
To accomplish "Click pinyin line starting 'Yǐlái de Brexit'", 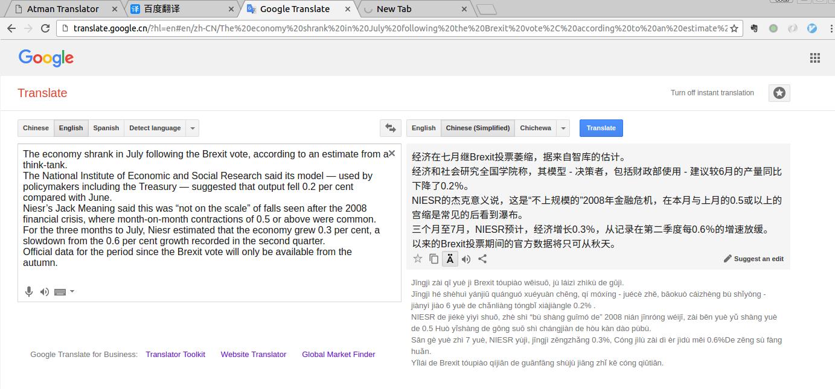I will (537, 363).
